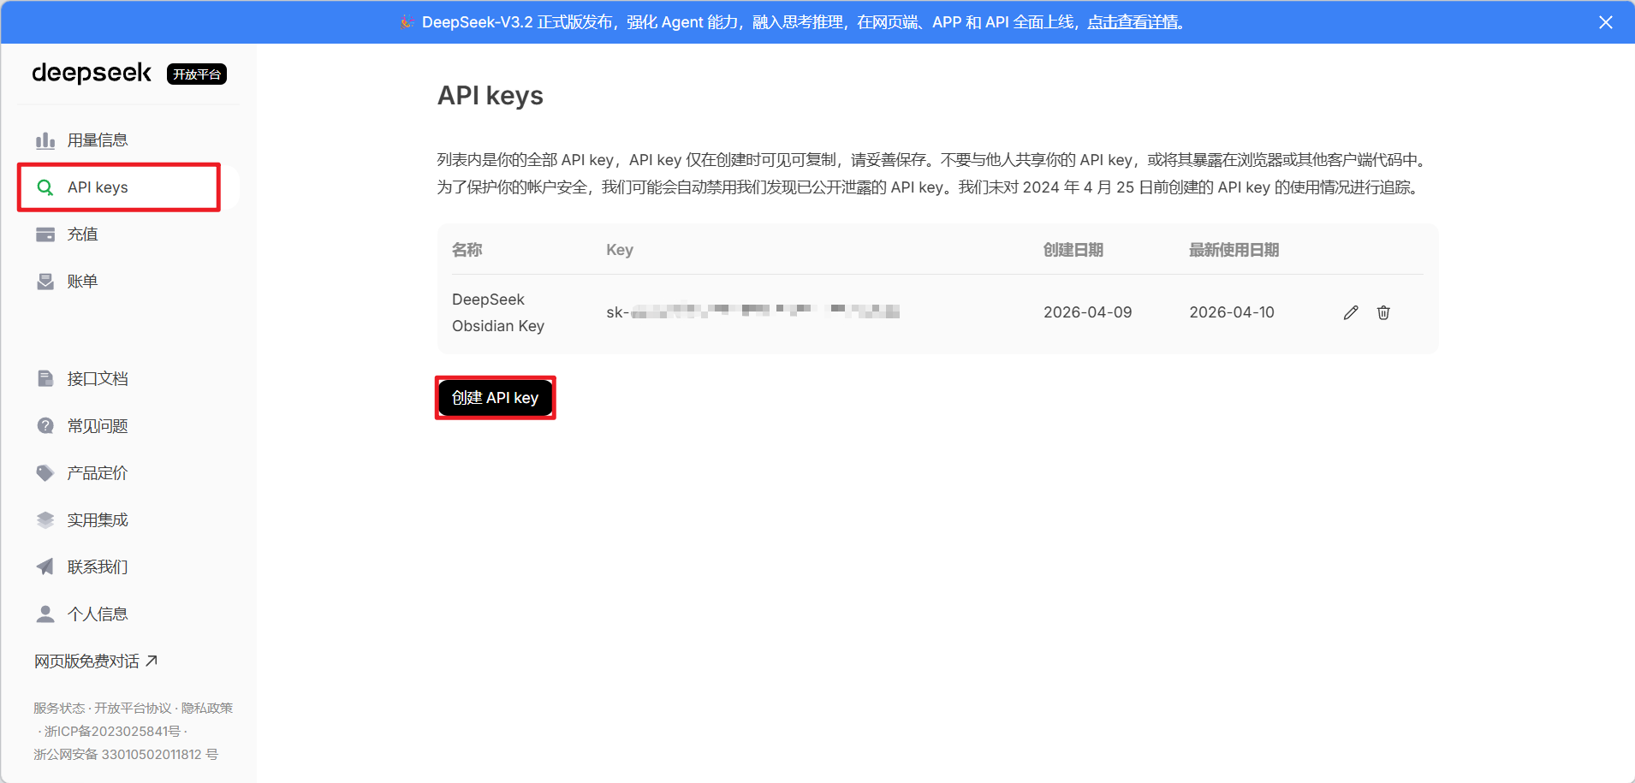The image size is (1635, 783).
Task: Select the DeepSeek Obsidian Key name cell
Action: pyautogui.click(x=498, y=312)
